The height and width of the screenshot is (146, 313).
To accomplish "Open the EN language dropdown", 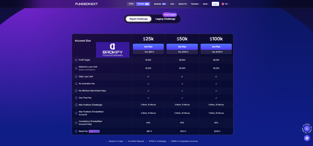I will coord(225,4).
